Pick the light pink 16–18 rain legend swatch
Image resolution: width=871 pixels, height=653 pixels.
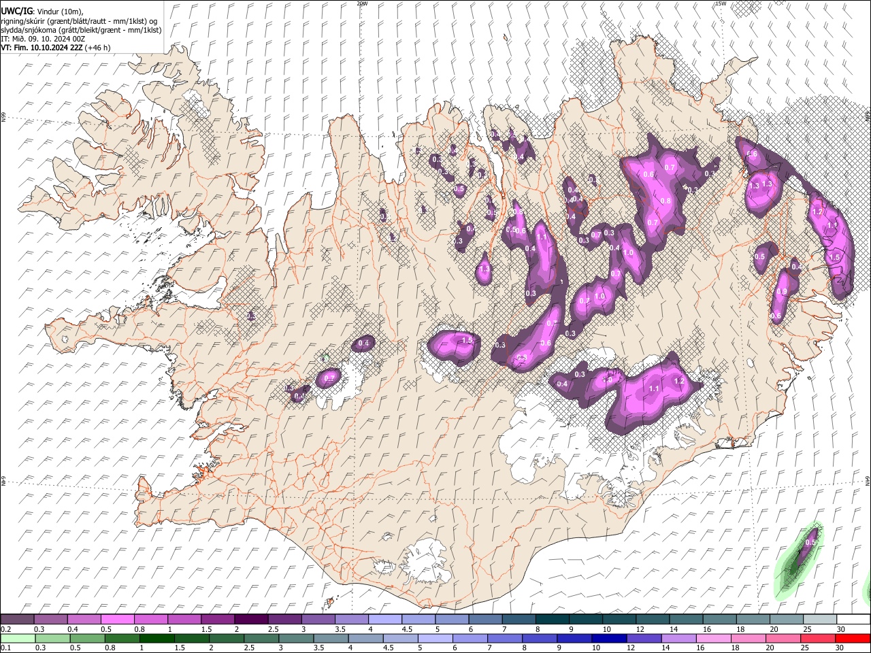714,639
